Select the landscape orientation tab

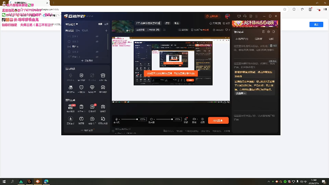(x=100, y=24)
